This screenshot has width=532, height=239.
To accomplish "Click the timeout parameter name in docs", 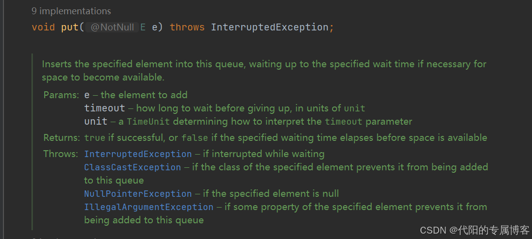I will [x=105, y=108].
